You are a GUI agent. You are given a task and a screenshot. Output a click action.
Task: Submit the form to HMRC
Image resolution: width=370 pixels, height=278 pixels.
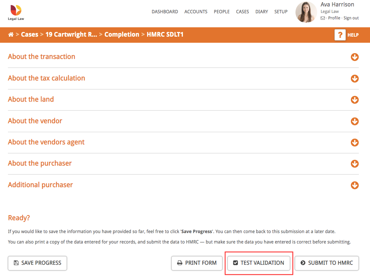(x=326, y=263)
